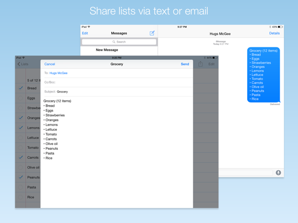Tap the battery icon in Messages status bar
Image resolution: width=298 pixels, height=223 pixels.
coord(280,27)
